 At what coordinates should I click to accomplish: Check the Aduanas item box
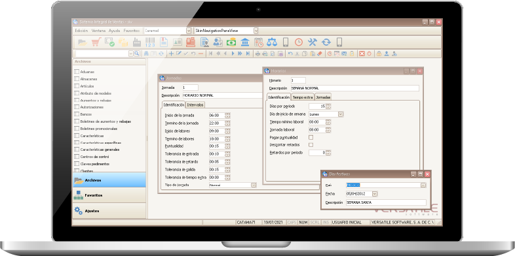click(77, 71)
